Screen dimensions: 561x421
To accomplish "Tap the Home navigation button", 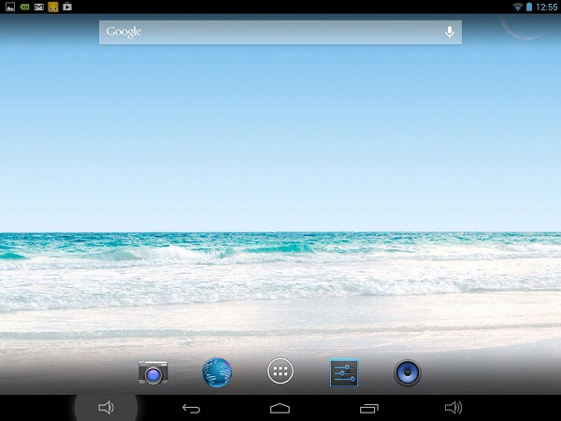I will (x=280, y=408).
